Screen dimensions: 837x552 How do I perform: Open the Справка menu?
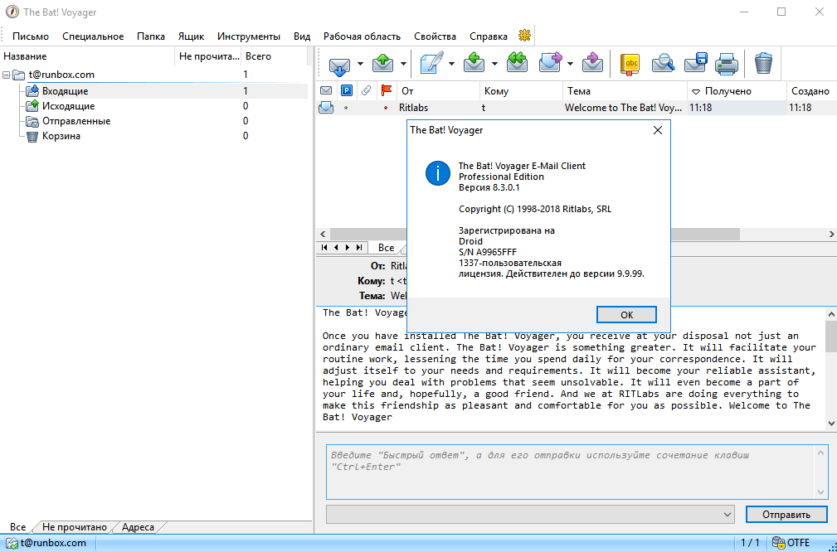(x=489, y=36)
